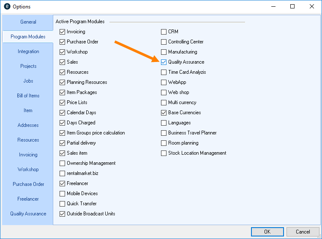Select the Bill of Items tab
Image resolution: width=322 pixels, height=239 pixels.
click(28, 96)
